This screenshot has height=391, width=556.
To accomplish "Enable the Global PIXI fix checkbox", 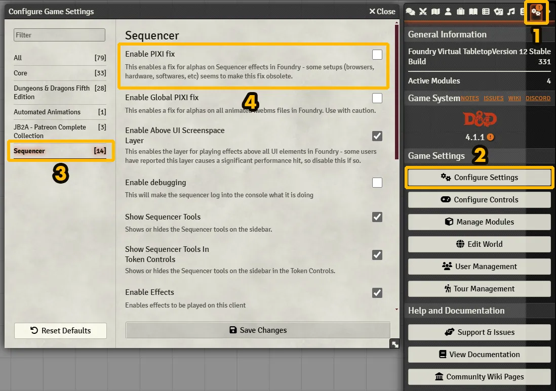I will (x=377, y=98).
